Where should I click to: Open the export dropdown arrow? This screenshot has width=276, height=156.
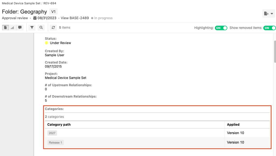tap(272, 14)
